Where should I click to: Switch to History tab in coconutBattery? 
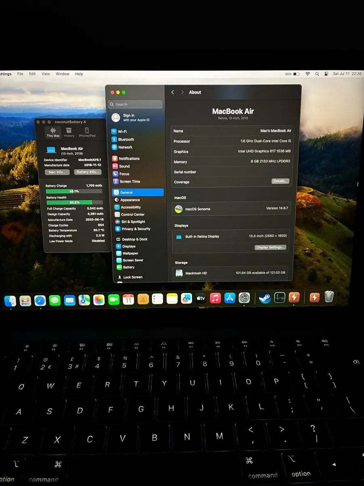point(69,132)
